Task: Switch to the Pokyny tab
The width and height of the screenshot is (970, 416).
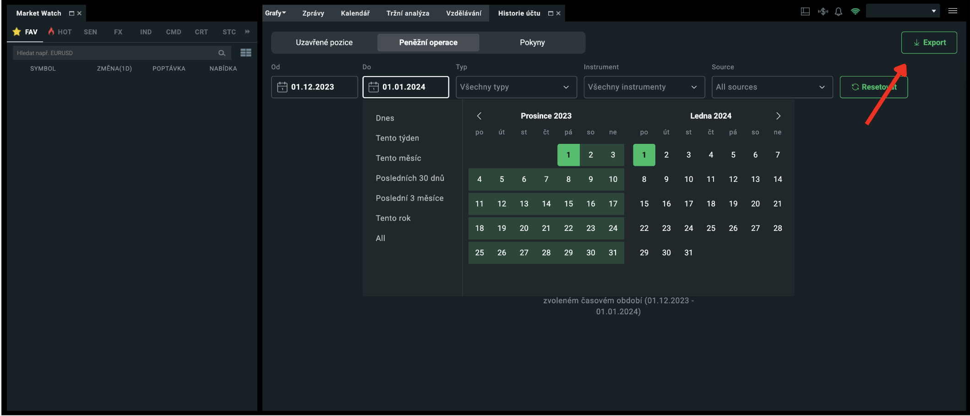Action: (532, 43)
